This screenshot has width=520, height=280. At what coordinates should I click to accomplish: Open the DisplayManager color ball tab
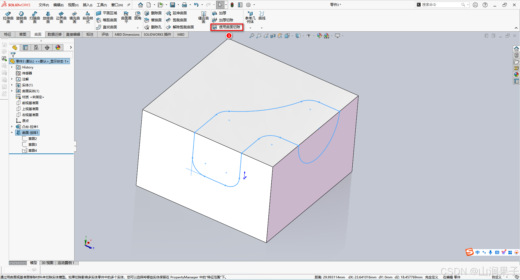tap(58, 48)
